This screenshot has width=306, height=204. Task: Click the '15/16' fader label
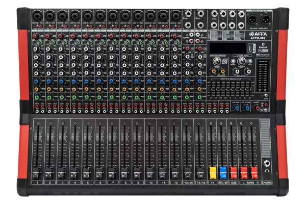pyautogui.click(x=200, y=183)
